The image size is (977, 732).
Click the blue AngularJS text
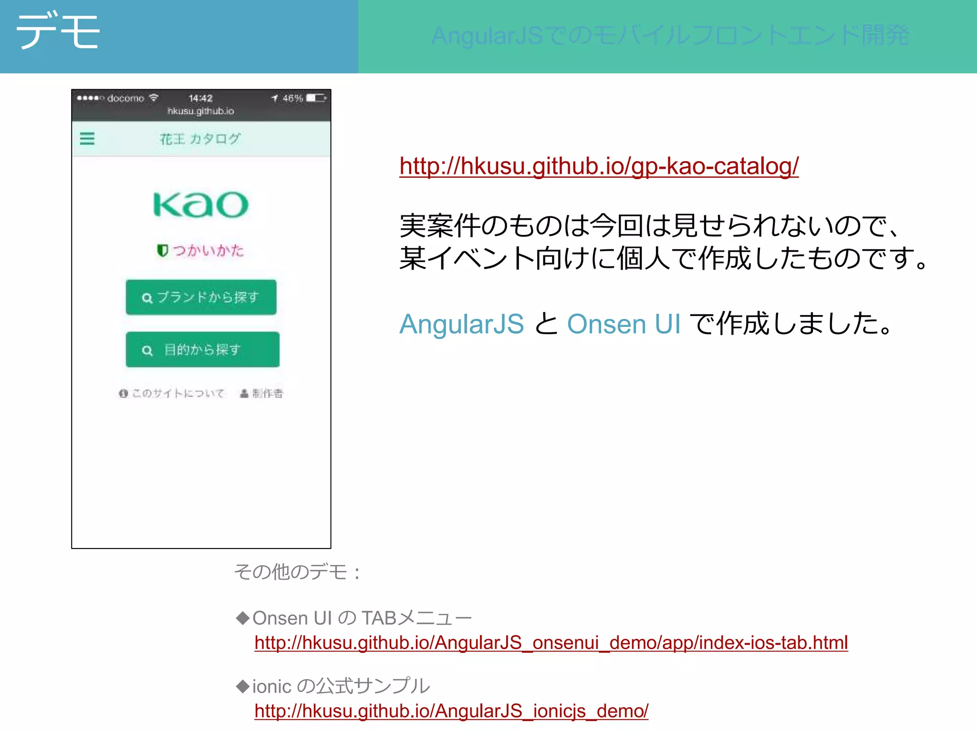462,324
